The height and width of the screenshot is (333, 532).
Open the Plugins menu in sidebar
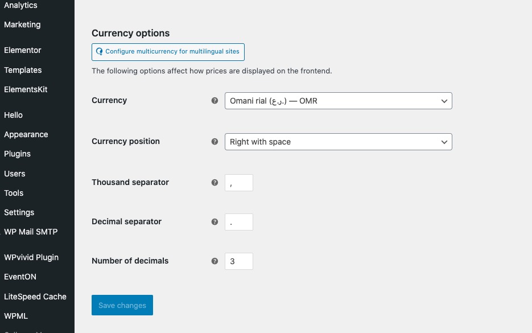tap(17, 154)
